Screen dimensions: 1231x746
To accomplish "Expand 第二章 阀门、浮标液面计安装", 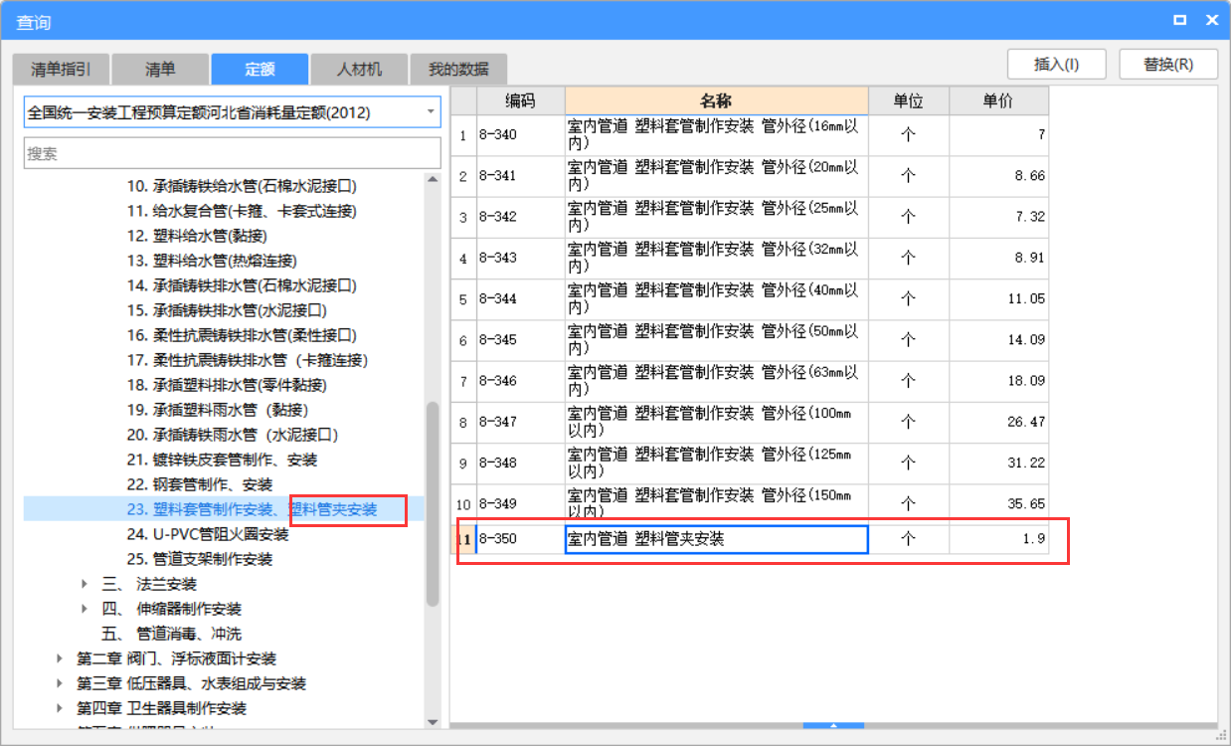I will point(61,658).
